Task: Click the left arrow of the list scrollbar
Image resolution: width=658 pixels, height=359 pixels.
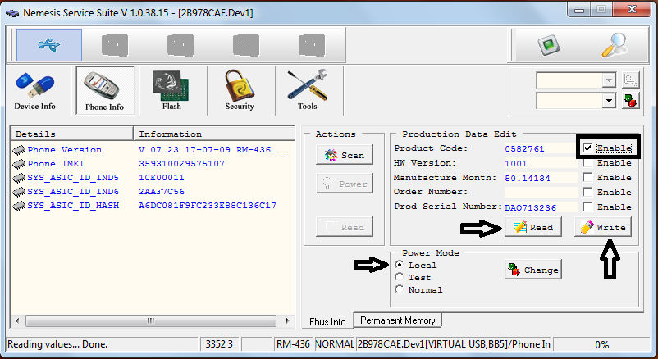Action: point(17,320)
